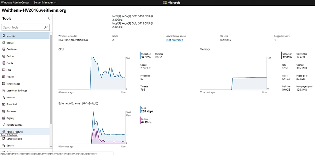Open Local Users & Groups
315x155 pixels.
point(25,90)
